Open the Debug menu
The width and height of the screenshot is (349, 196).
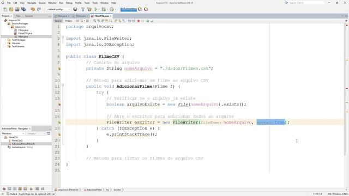click(x=69, y=3)
